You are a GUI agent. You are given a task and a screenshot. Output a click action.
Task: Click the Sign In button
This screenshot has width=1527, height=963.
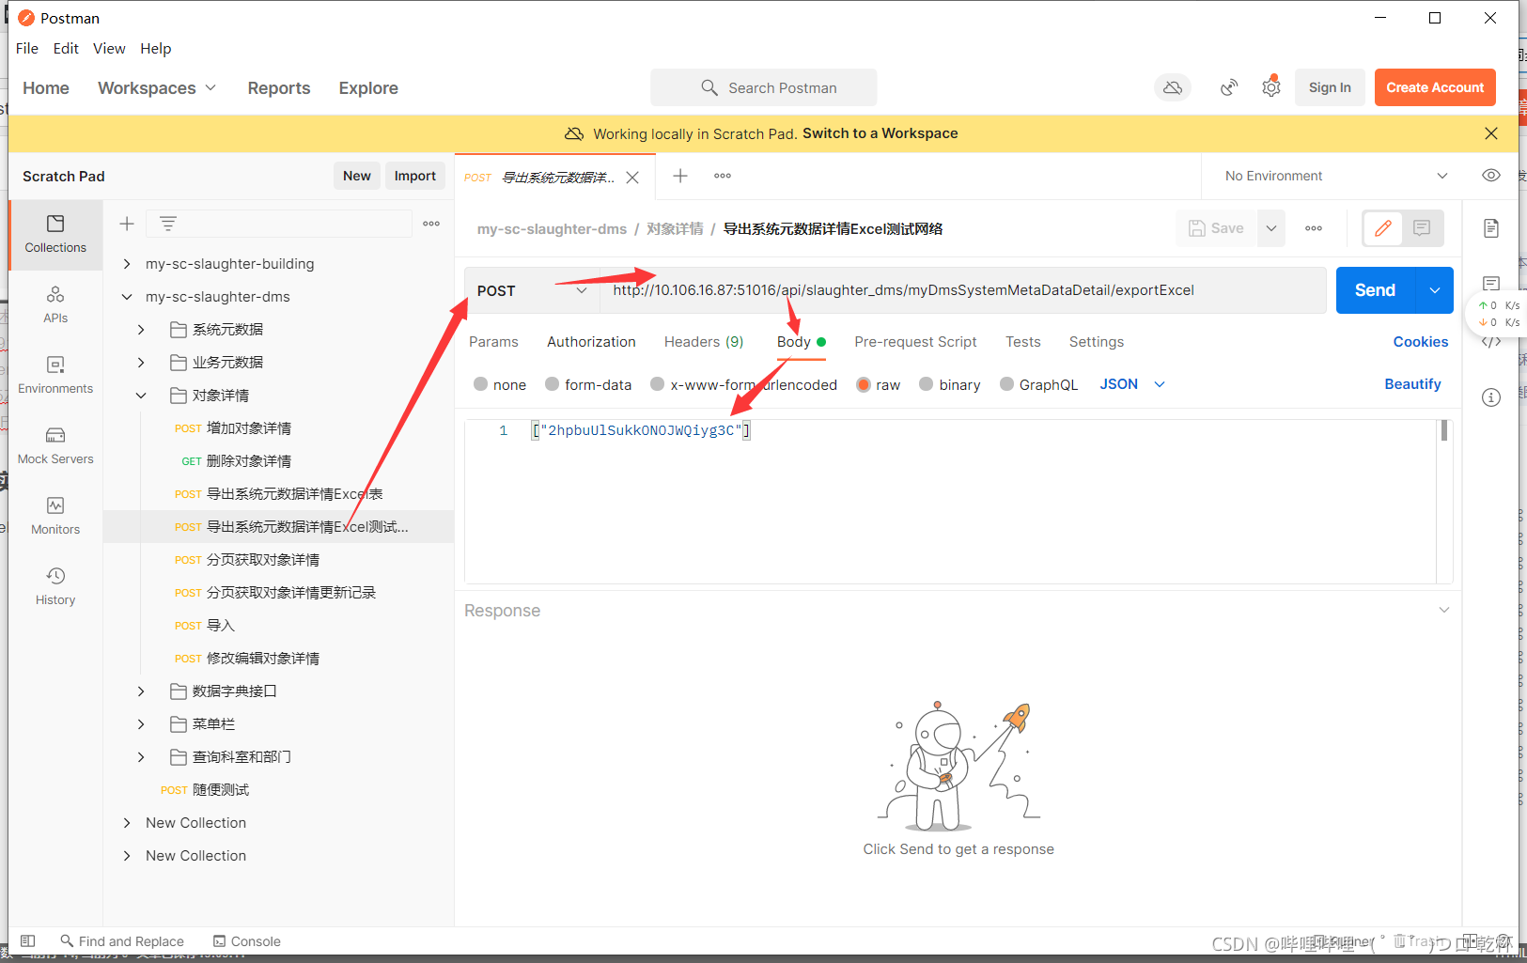1330,87
